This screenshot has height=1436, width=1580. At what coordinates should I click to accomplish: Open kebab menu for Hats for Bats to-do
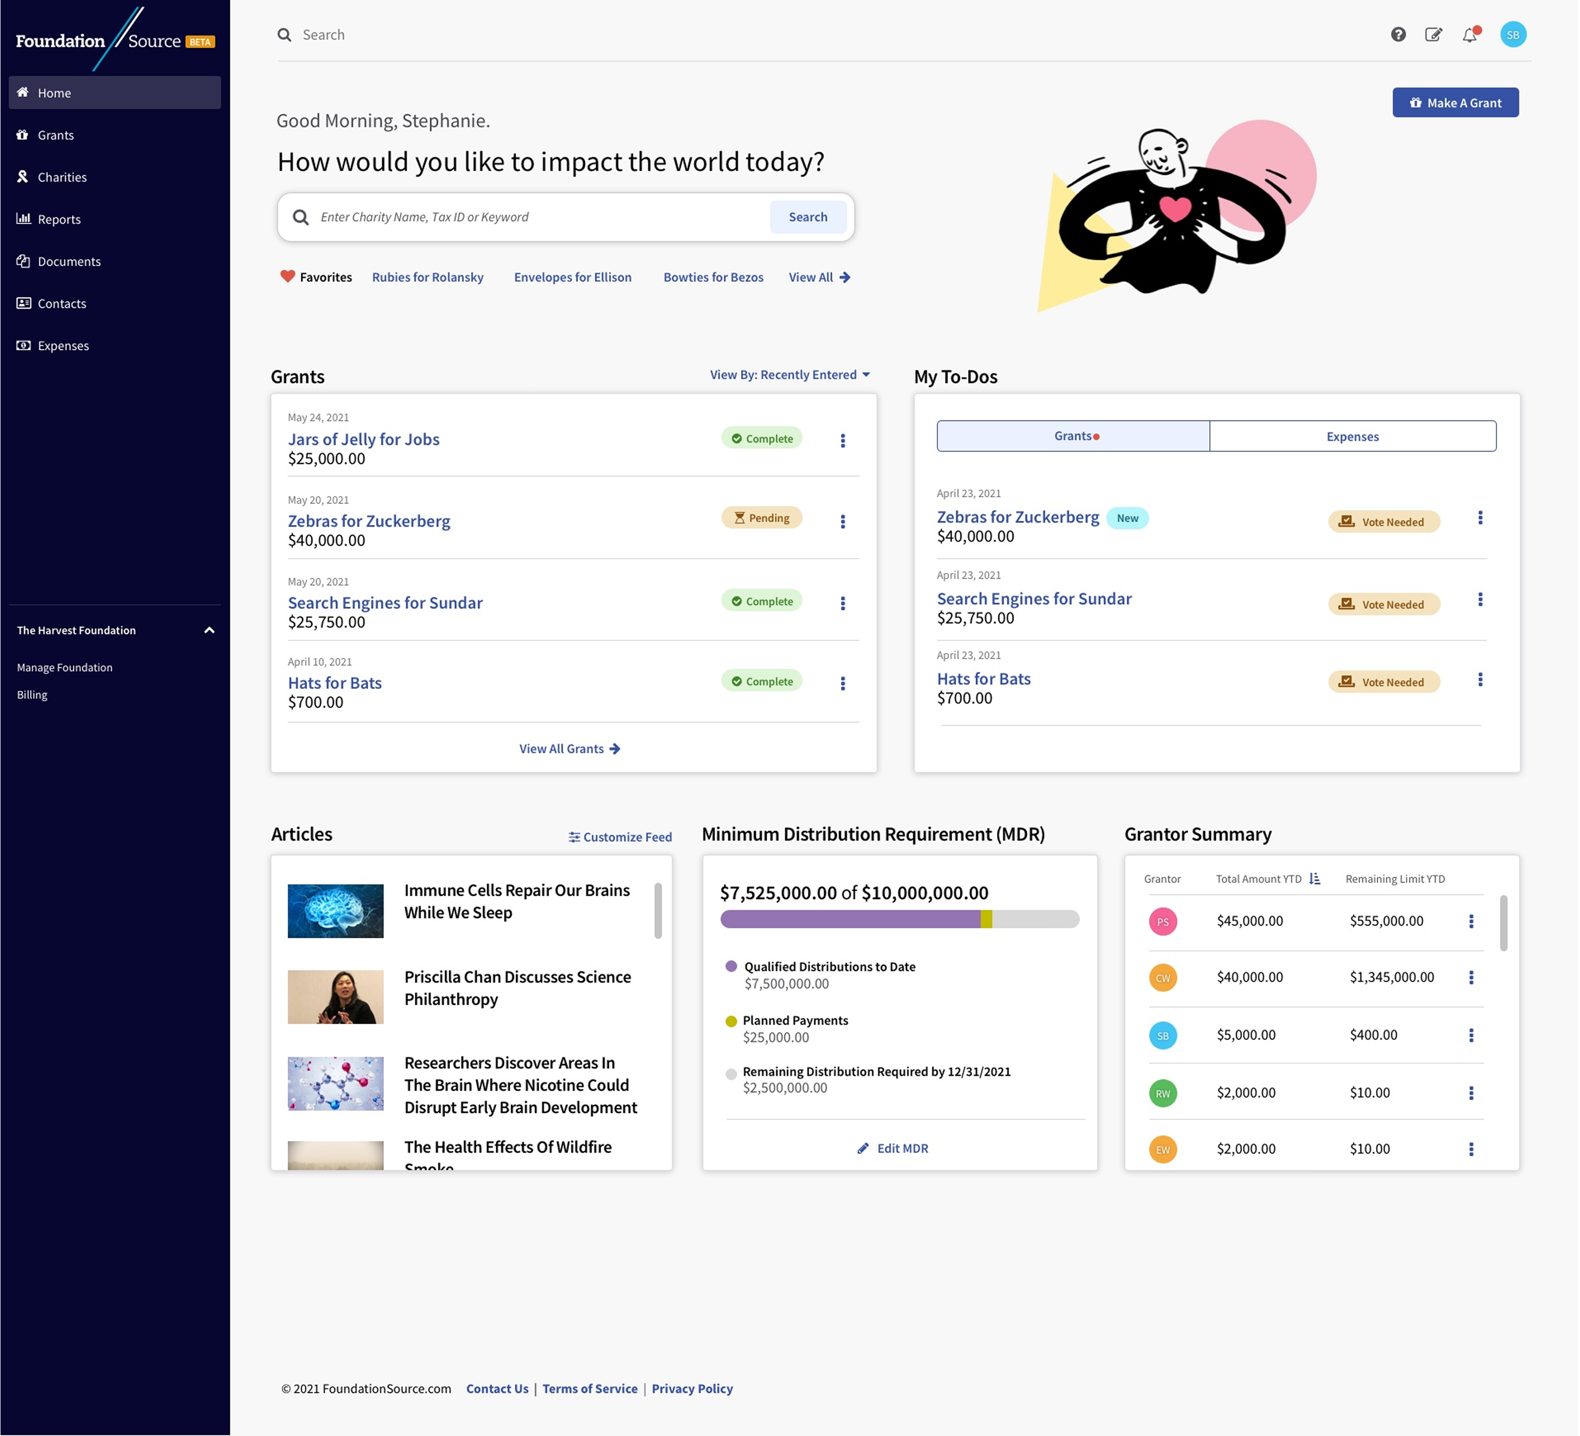(x=1480, y=680)
